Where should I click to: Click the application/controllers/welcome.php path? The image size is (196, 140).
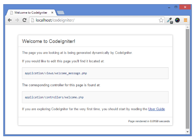54,97
